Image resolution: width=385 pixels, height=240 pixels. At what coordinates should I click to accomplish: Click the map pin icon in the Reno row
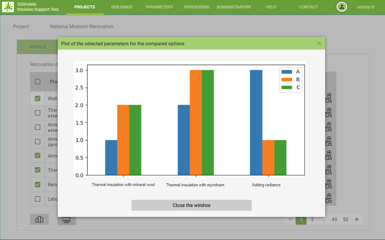328,184
